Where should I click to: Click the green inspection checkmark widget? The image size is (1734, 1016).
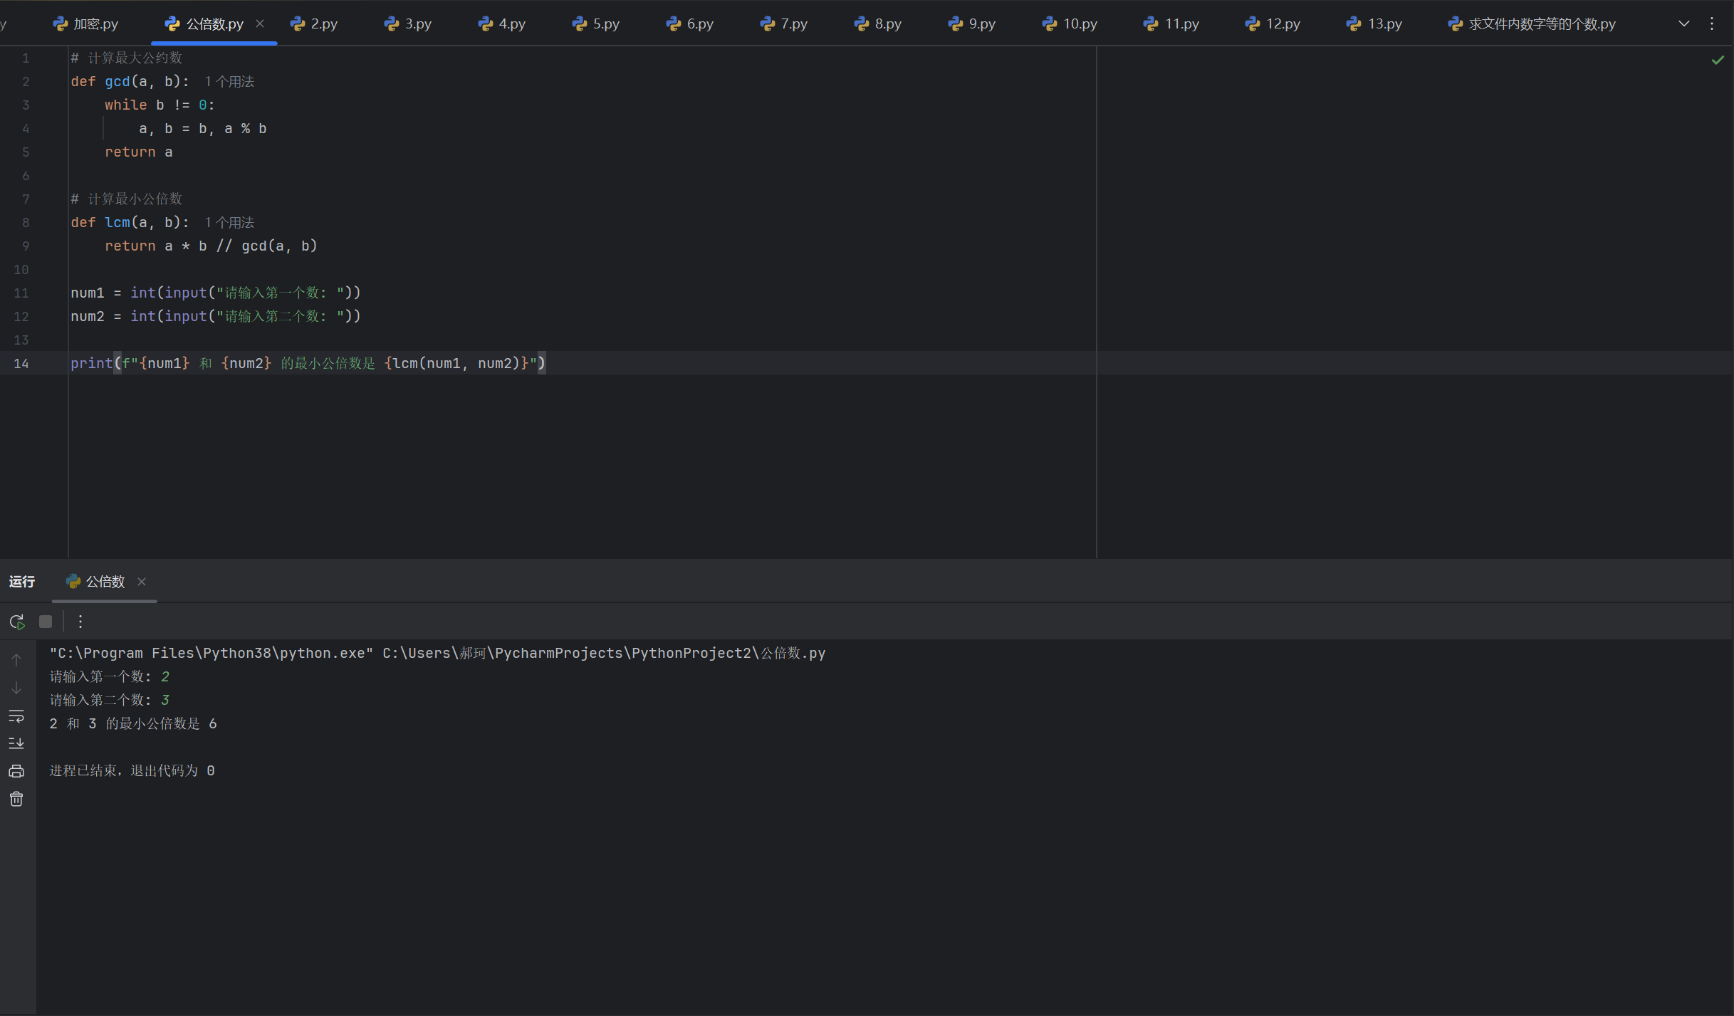(x=1718, y=61)
